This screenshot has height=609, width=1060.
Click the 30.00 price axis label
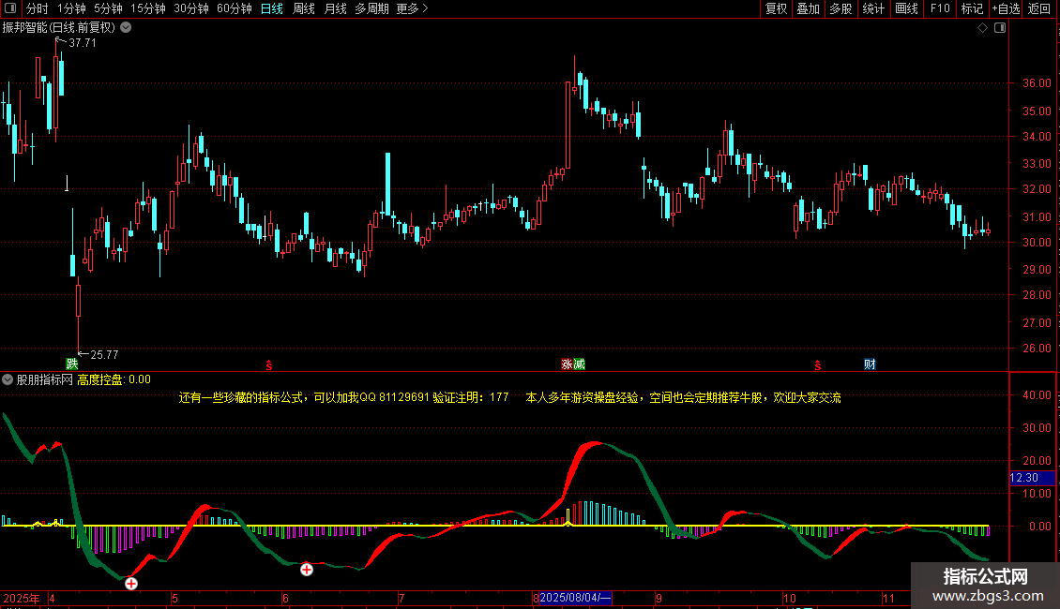[x=1037, y=243]
